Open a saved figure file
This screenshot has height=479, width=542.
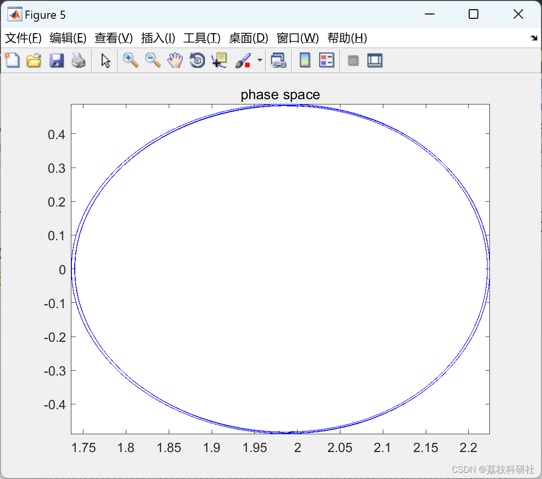34,60
